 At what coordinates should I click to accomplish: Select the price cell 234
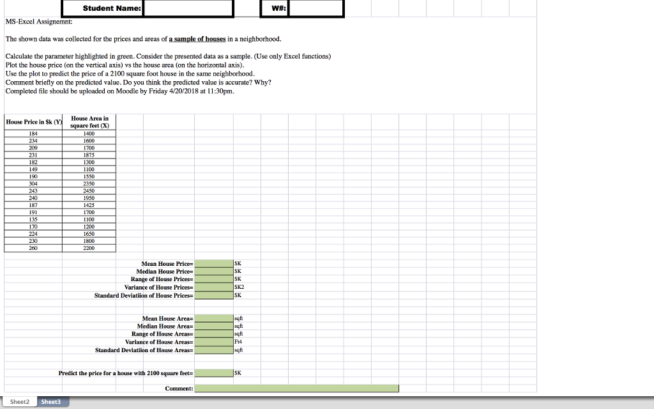point(33,141)
